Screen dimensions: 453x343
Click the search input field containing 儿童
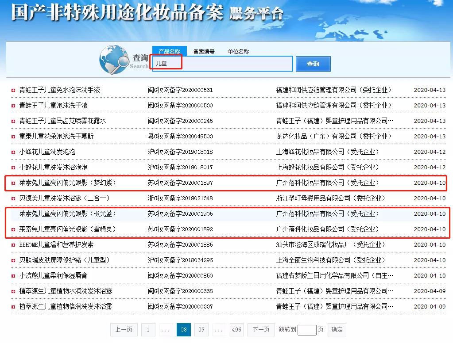[222, 64]
